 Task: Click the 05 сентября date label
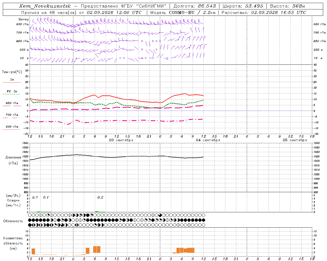click(x=295, y=140)
